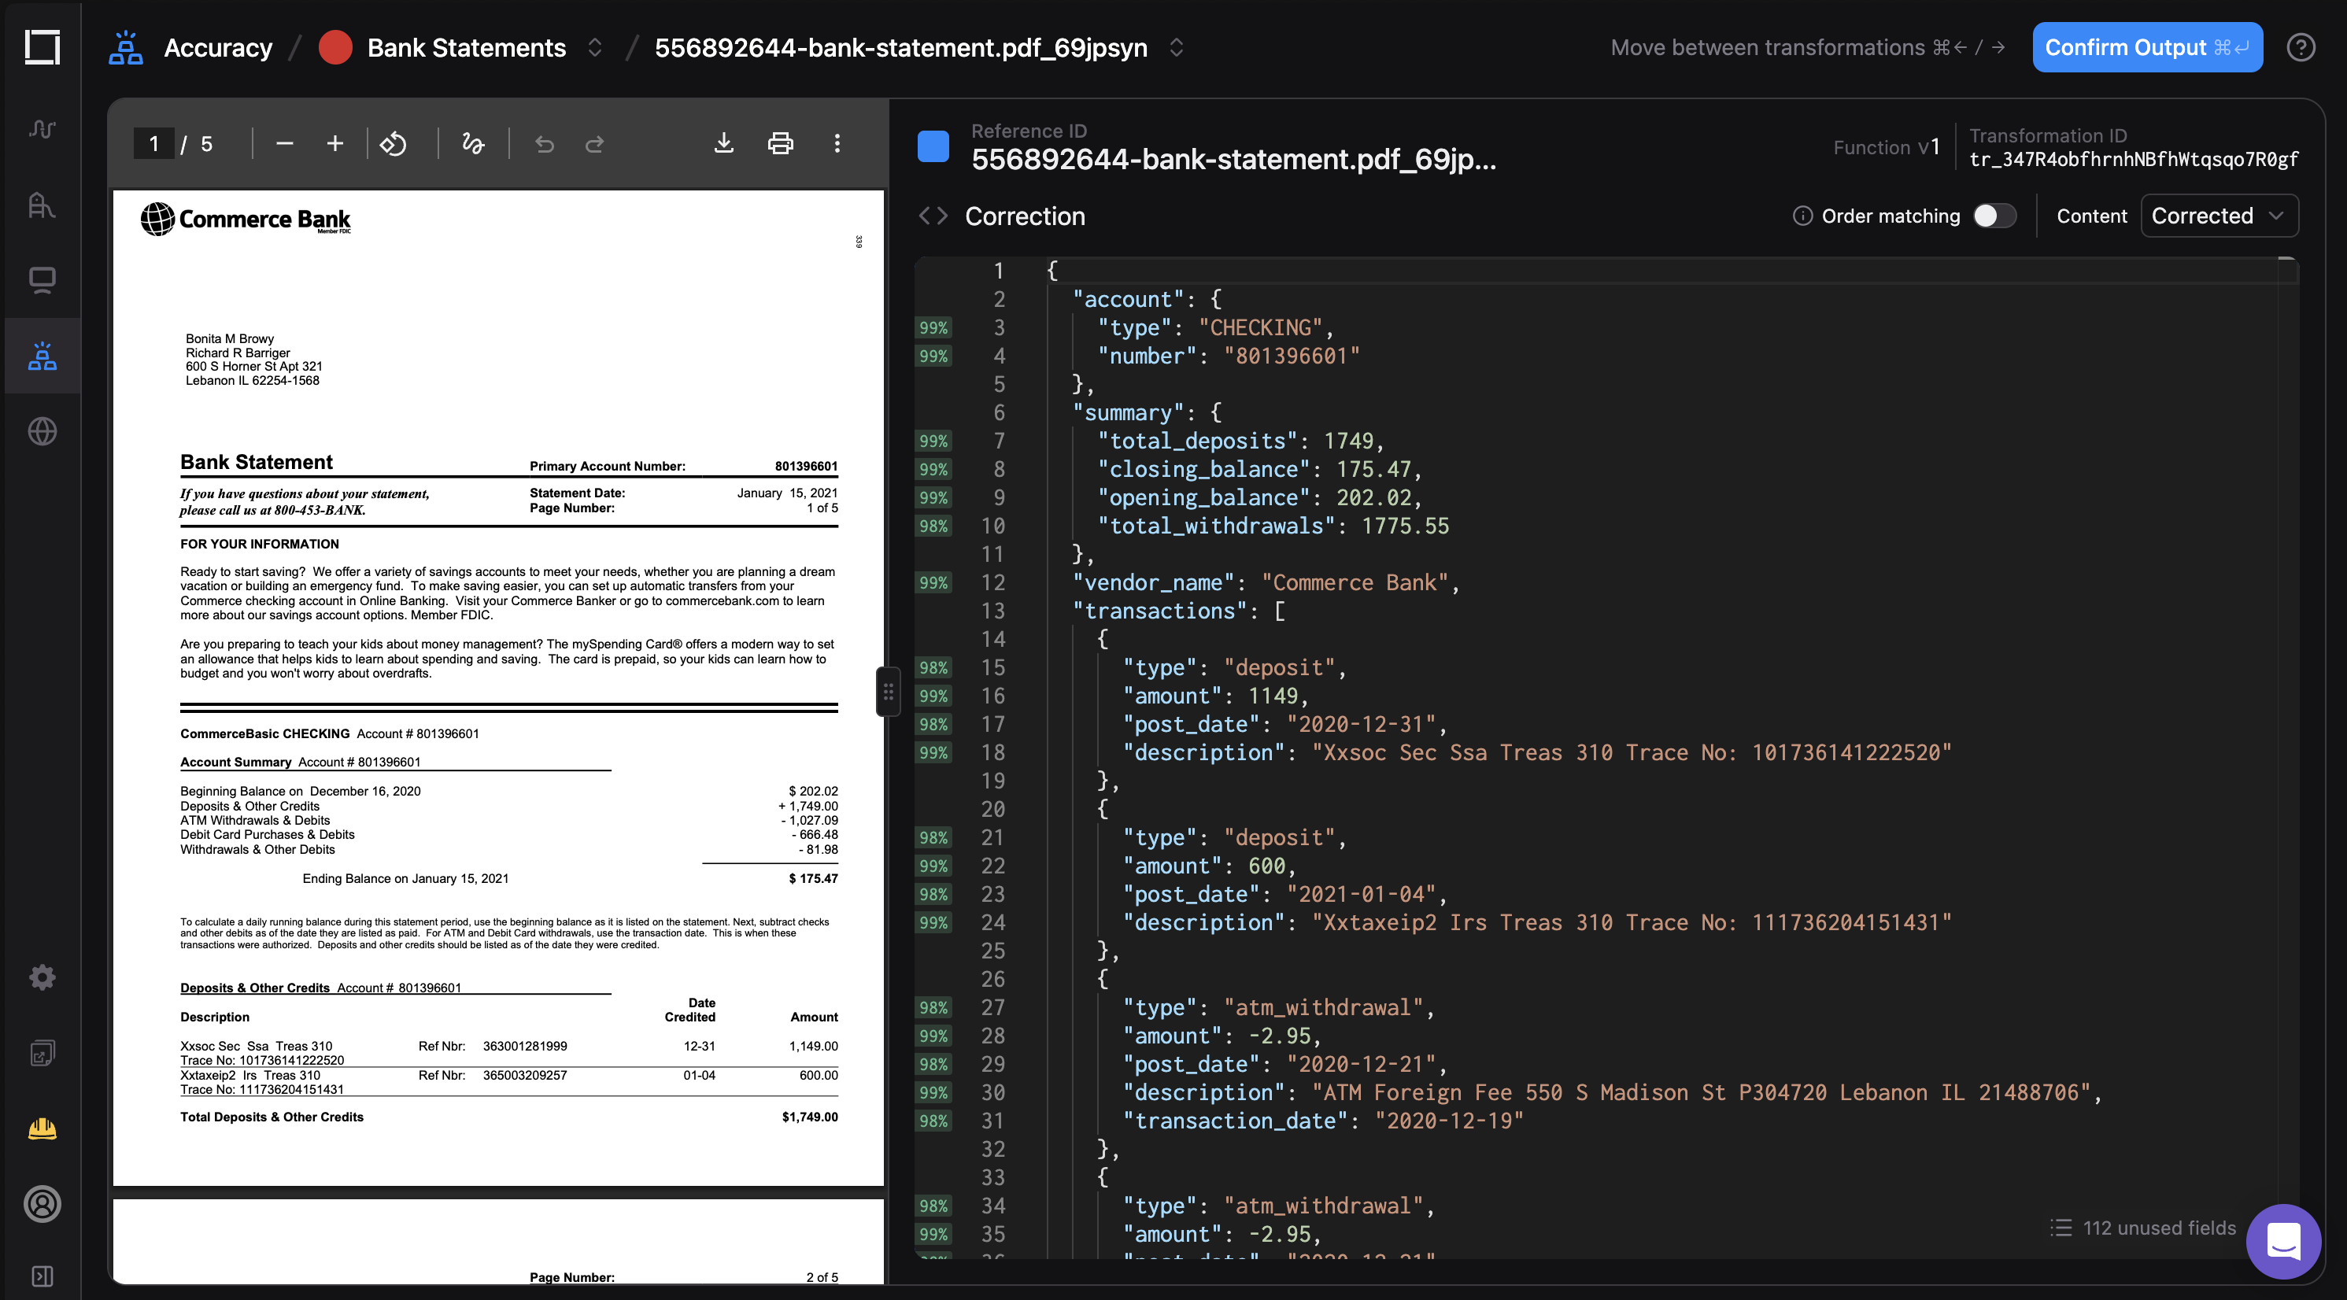
Task: Click the PDF download icon
Action: (723, 143)
